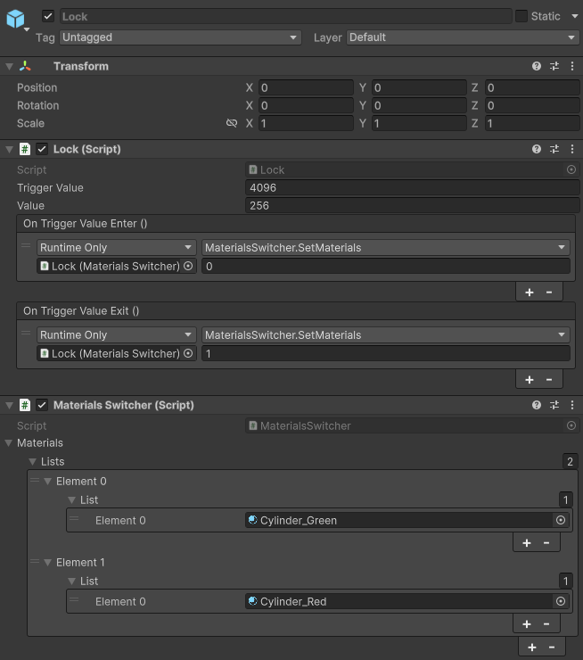Image resolution: width=583 pixels, height=660 pixels.
Task: Click the Trigger Value field showing 4096
Action: click(x=412, y=188)
